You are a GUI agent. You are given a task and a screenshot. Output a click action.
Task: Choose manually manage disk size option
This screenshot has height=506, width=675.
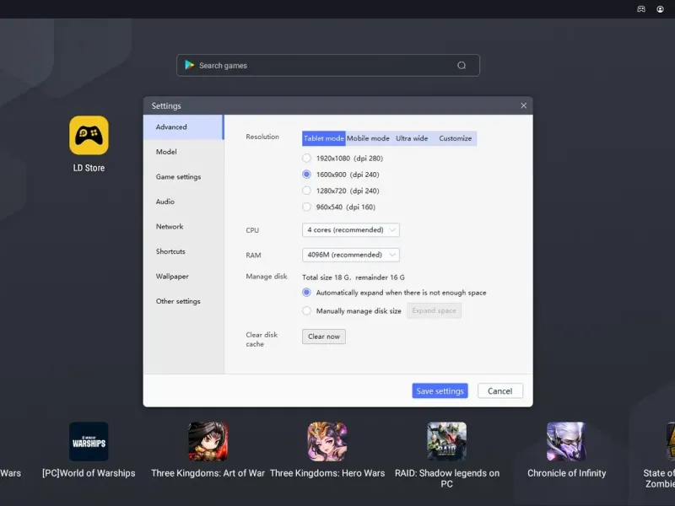coord(306,310)
